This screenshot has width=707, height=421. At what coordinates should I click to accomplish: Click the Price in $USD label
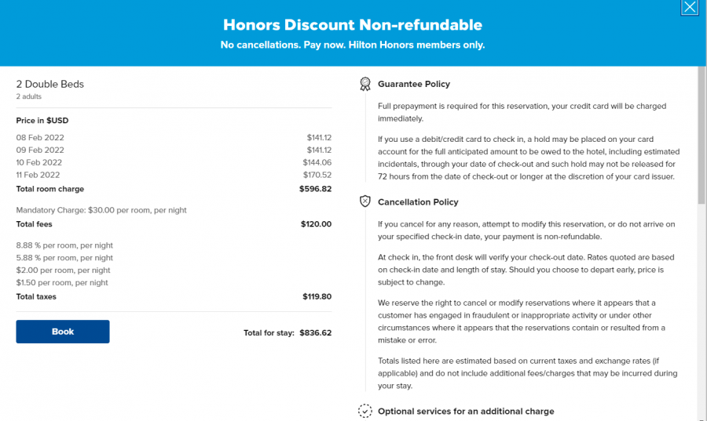click(42, 121)
